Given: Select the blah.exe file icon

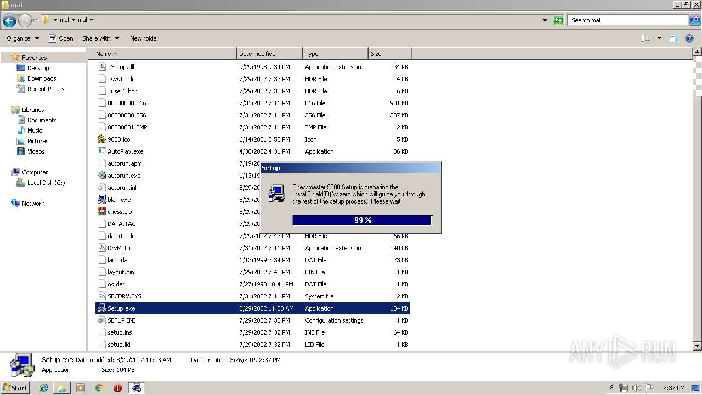Looking at the screenshot, I should 101,200.
